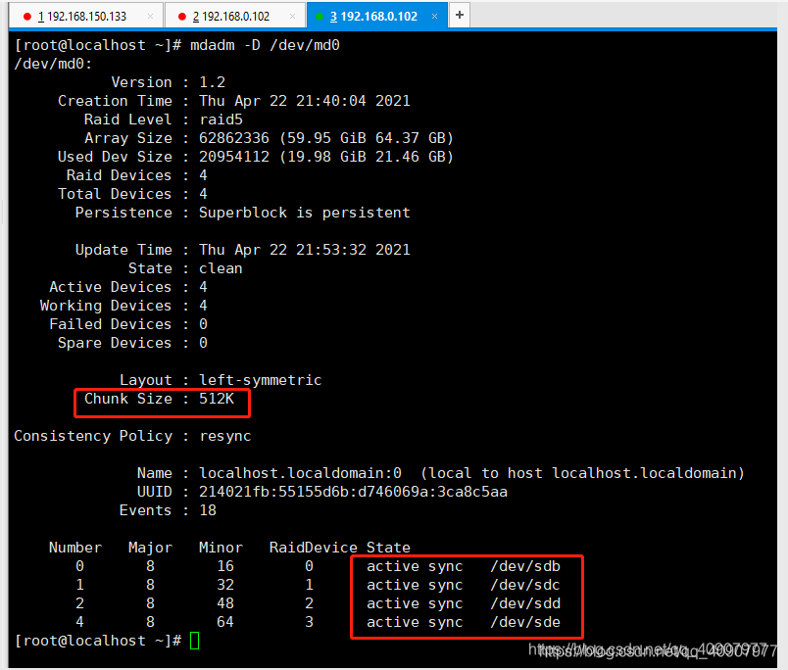The image size is (788, 670).
Task: Click Chunk Size value '512K'
Action: [217, 399]
